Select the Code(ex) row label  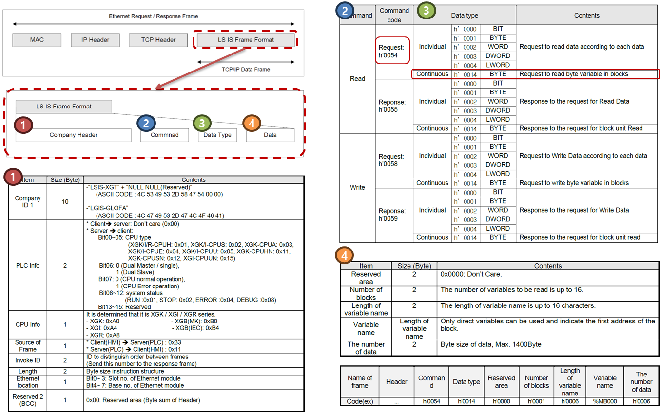360,401
